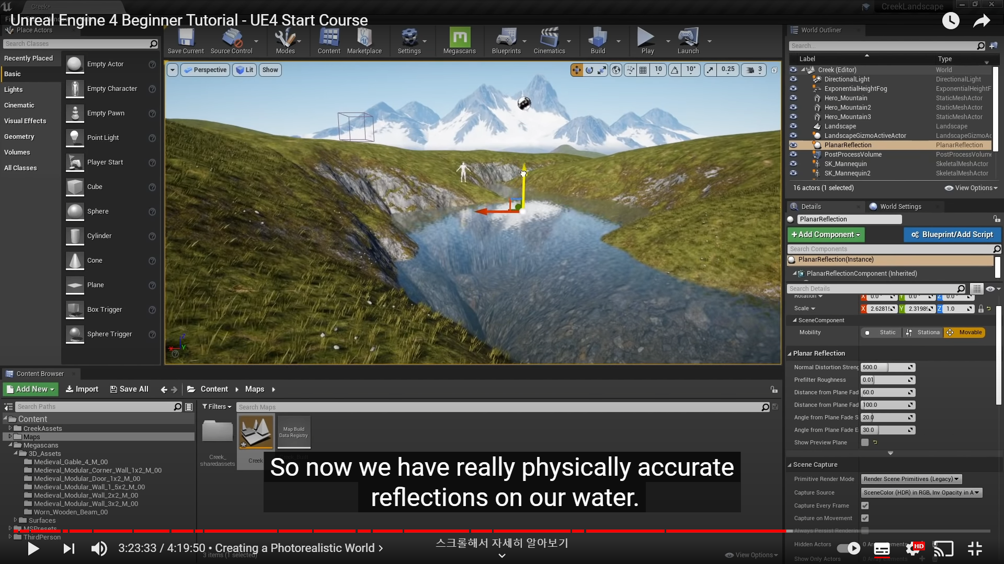Enable Show Preview Plane checkbox

pos(865,442)
